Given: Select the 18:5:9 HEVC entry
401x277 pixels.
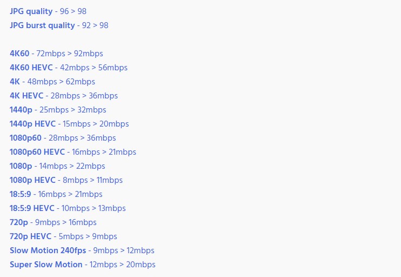Looking at the screenshot, I should [x=68, y=208].
